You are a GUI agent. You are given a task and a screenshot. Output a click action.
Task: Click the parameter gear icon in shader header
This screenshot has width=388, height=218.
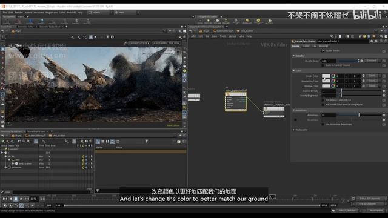click(x=372, y=41)
